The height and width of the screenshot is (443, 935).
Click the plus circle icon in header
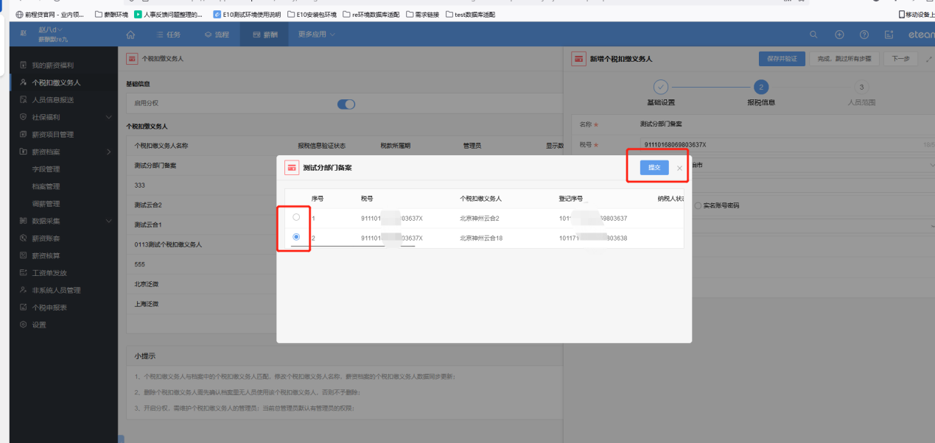[839, 35]
